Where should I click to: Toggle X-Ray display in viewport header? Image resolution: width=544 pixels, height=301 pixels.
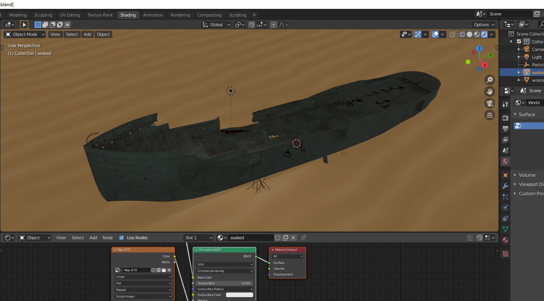tap(453, 34)
